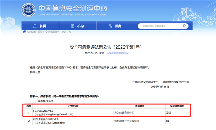Click the breadcrumb home icon
The height and width of the screenshot is (130, 216).
tap(24, 32)
